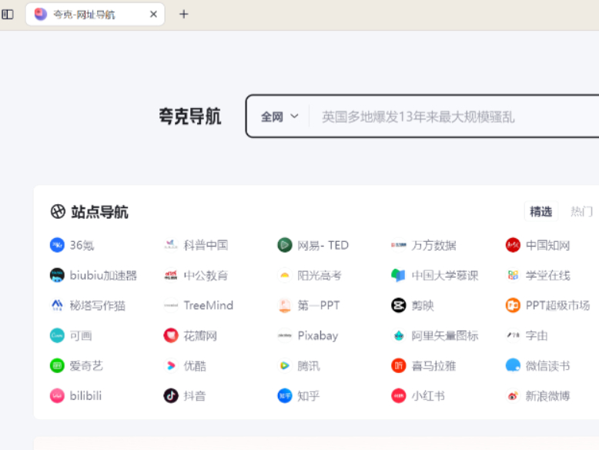
Task: Open the 网易- TED link text
Action: point(323,245)
